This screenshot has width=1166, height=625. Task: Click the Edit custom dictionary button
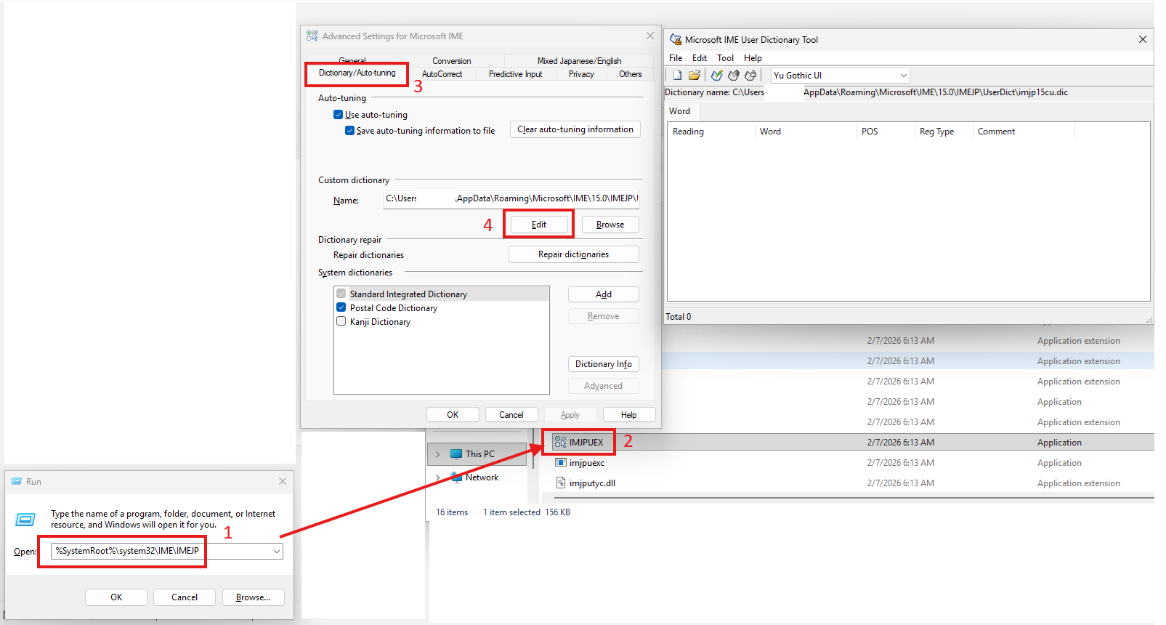[539, 225]
